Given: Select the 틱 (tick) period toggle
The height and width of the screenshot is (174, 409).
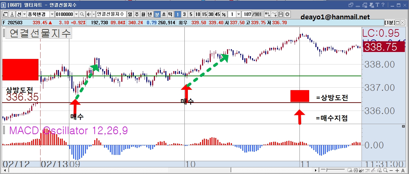Looking at the screenshot, I should [x=170, y=14].
